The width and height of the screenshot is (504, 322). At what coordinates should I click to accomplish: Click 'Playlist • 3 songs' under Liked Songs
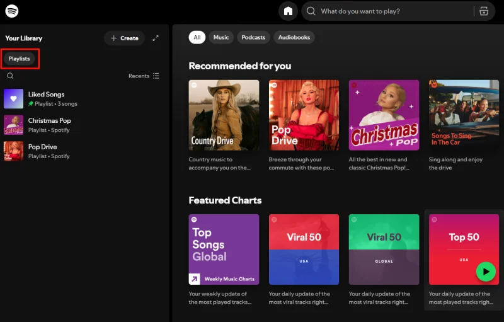click(56, 104)
